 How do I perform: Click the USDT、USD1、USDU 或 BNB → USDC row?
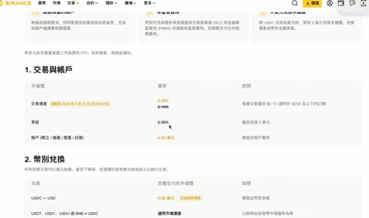pos(65,214)
